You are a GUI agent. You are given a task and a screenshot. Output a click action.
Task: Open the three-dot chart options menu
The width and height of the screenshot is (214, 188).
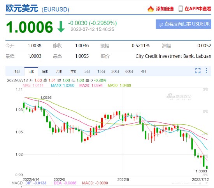(x=206, y=71)
